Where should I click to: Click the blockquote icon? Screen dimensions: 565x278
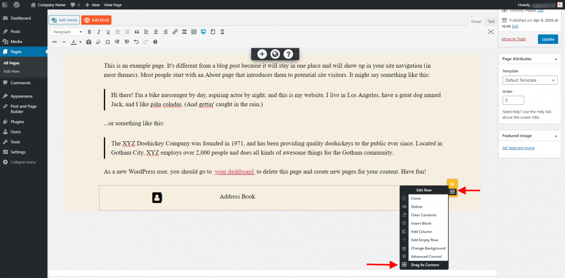pyautogui.click(x=137, y=32)
